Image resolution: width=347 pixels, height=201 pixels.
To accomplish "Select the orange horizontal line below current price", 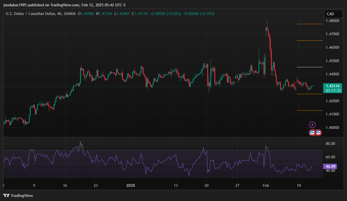I will [x=309, y=94].
